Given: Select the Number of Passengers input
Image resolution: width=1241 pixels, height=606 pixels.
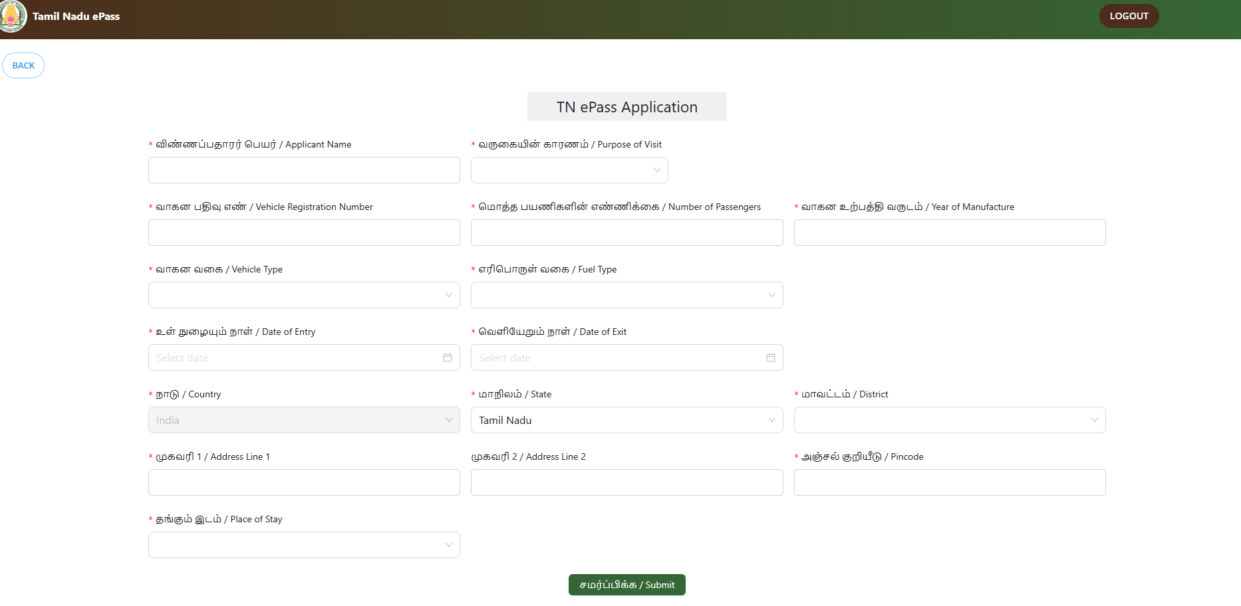Looking at the screenshot, I should [x=626, y=233].
